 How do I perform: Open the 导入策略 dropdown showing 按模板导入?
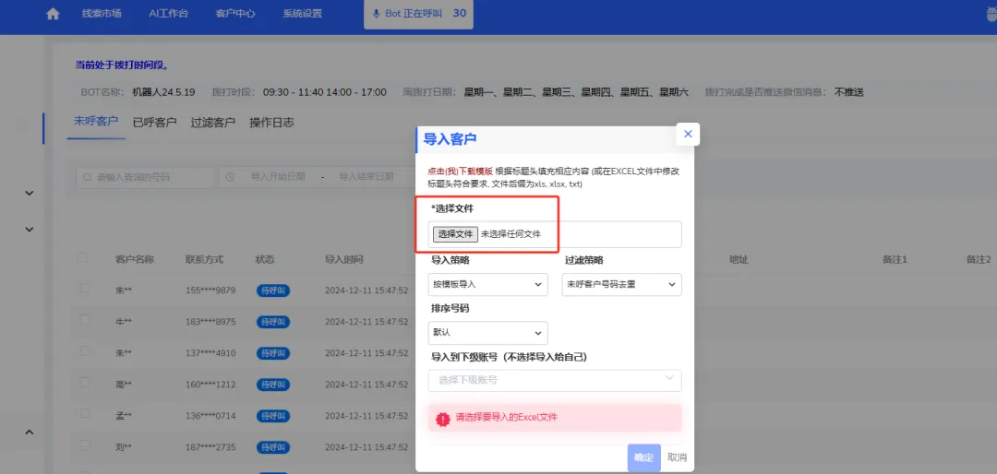pyautogui.click(x=488, y=285)
